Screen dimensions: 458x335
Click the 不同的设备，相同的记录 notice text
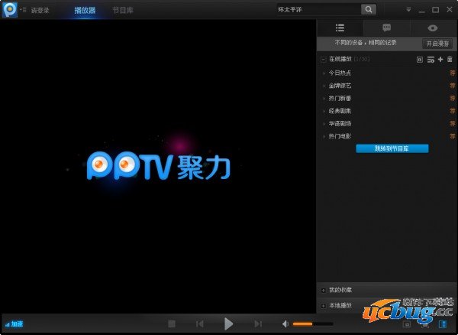pos(366,43)
